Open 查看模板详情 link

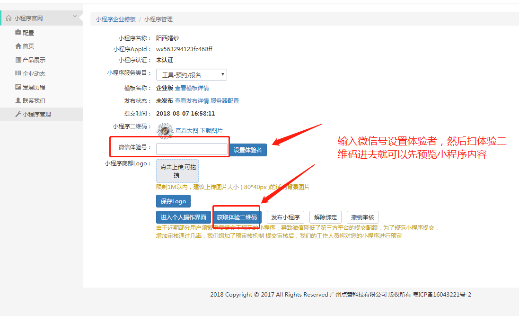coord(192,88)
